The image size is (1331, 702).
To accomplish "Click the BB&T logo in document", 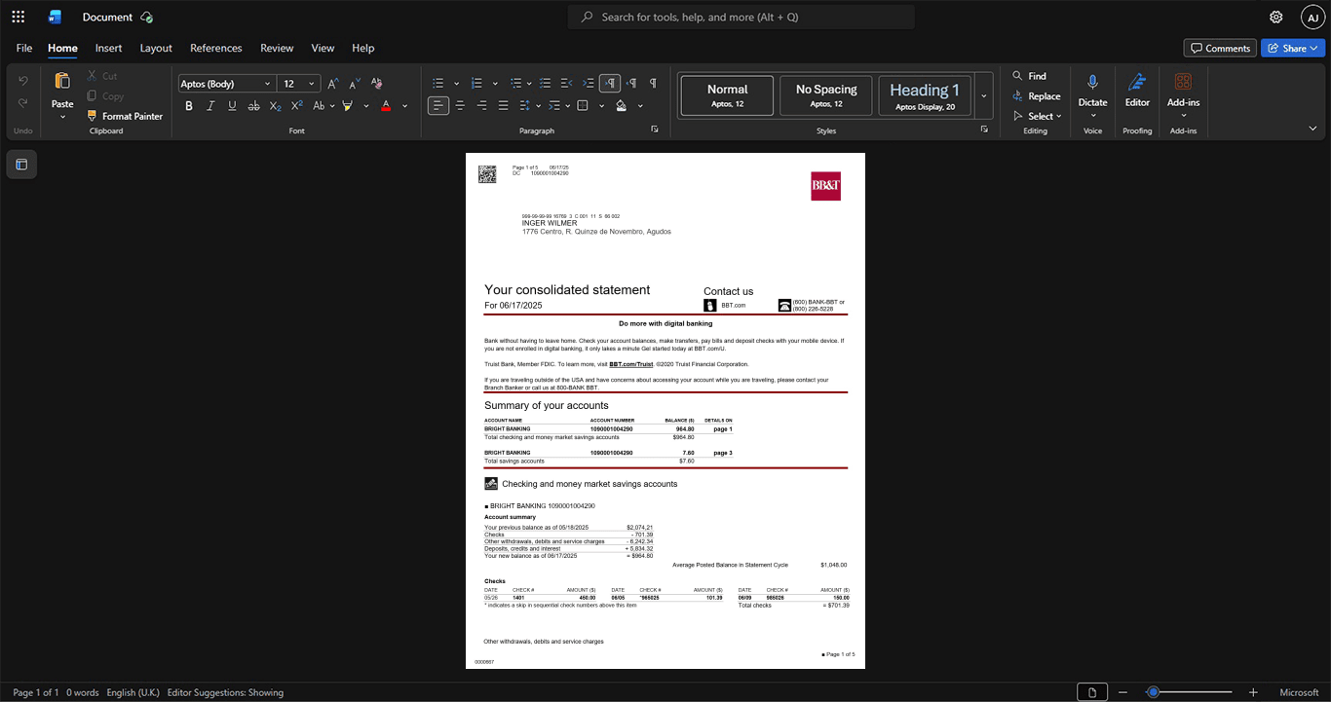I will point(825,186).
